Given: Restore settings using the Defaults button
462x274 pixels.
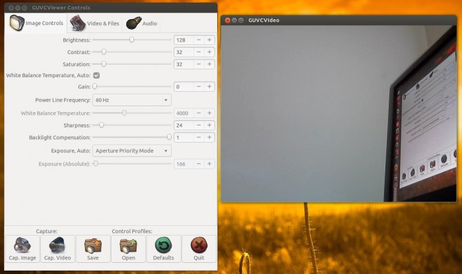Looking at the screenshot, I should click(x=163, y=249).
